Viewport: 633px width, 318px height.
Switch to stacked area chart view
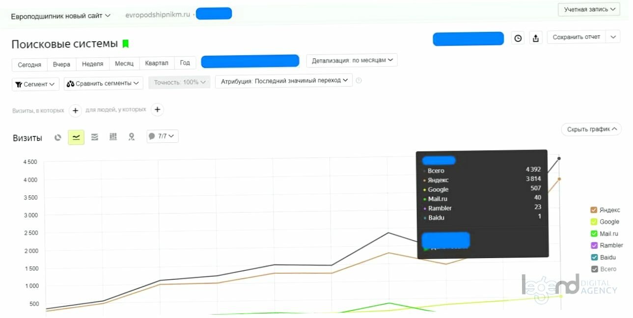(95, 137)
